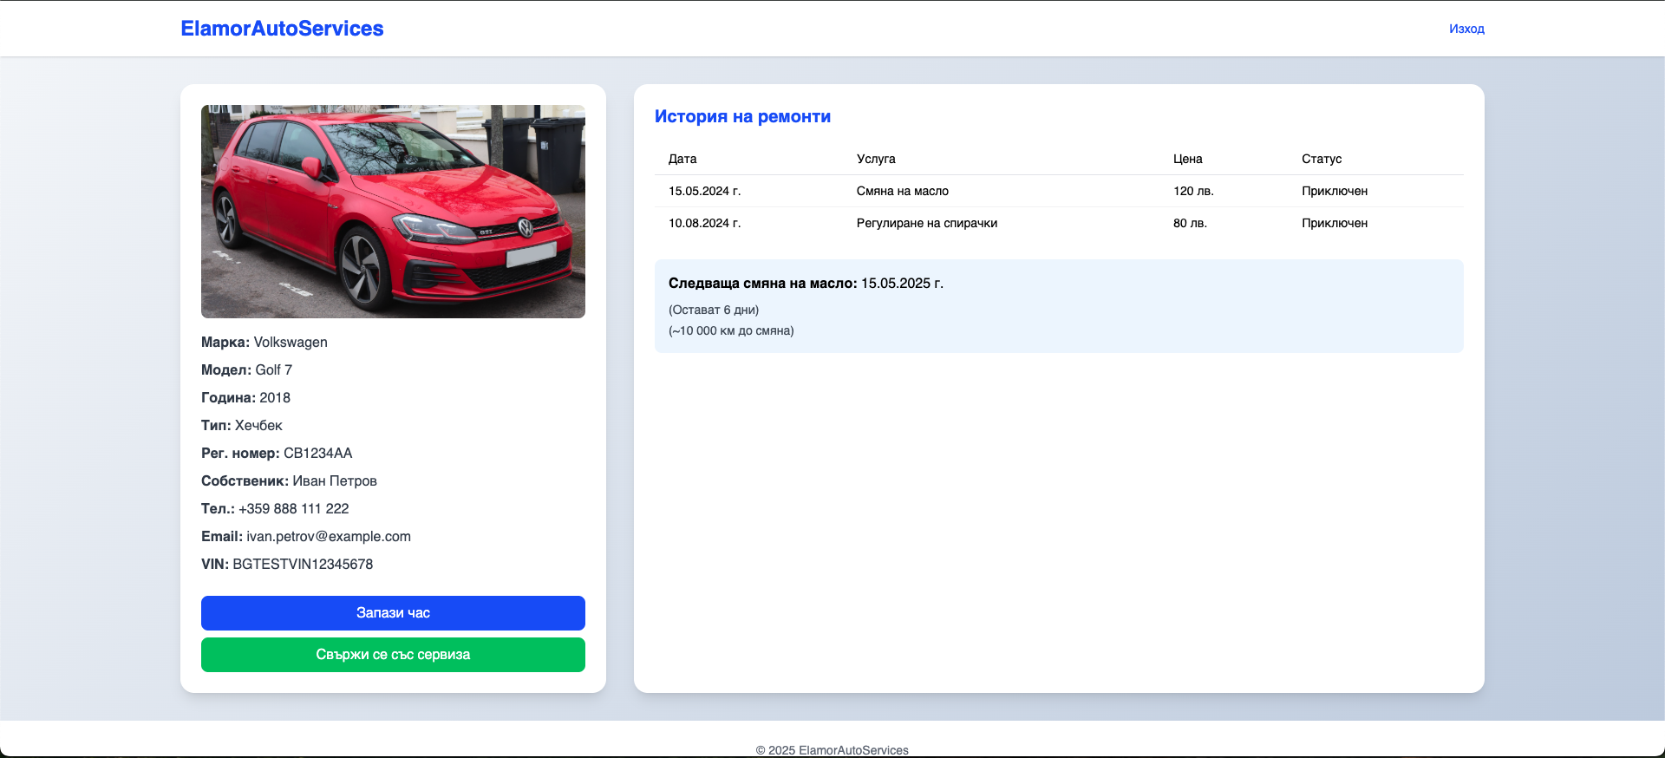Select the Година: 2018 line
This screenshot has width=1665, height=758.
pyautogui.click(x=245, y=398)
